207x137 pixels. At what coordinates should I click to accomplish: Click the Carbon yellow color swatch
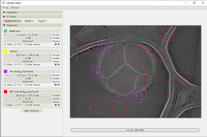pos(6,51)
